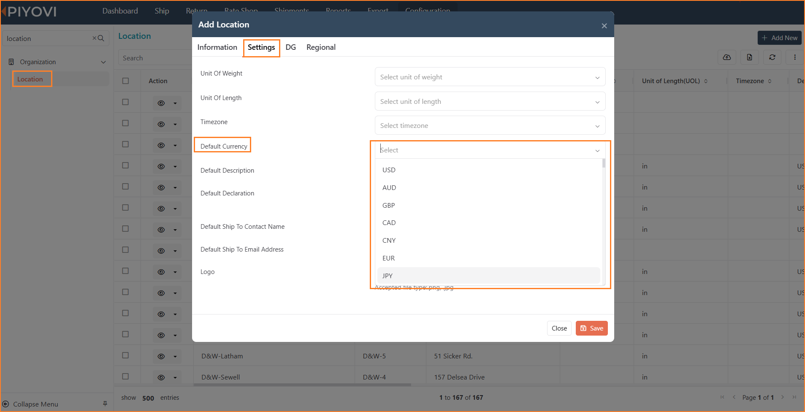Go to the previous page of results
This screenshot has width=805, height=412.
point(734,397)
